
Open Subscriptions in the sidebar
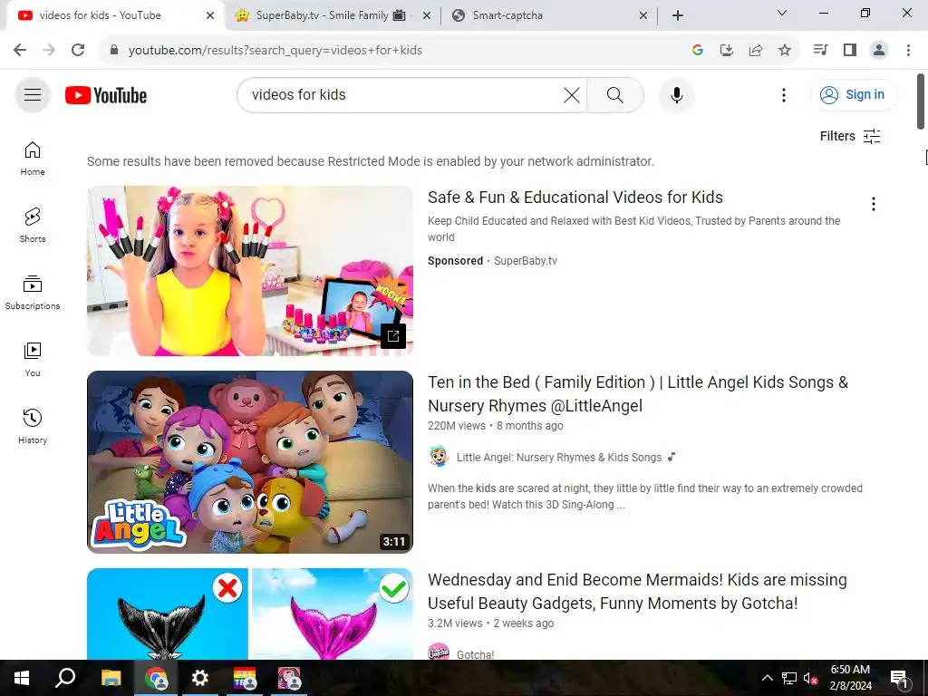(33, 293)
